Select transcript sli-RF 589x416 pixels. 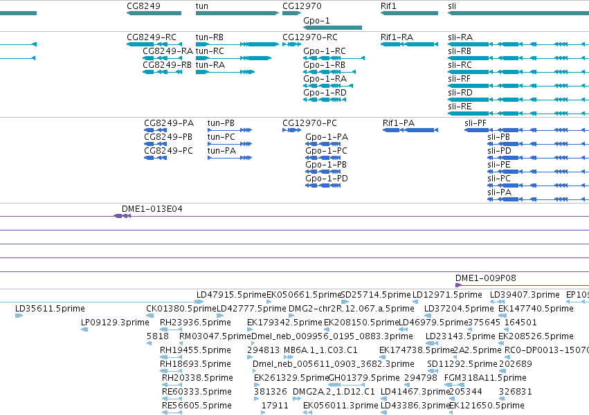pyautogui.click(x=518, y=86)
